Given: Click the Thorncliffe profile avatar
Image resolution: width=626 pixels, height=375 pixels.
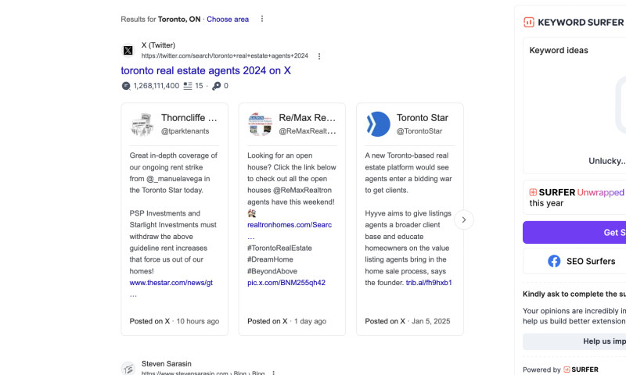Looking at the screenshot, I should [x=142, y=123].
